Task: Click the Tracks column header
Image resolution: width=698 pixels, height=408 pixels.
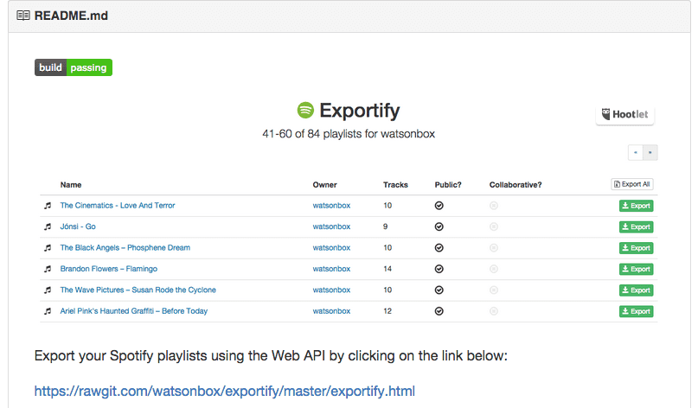Action: (x=396, y=185)
